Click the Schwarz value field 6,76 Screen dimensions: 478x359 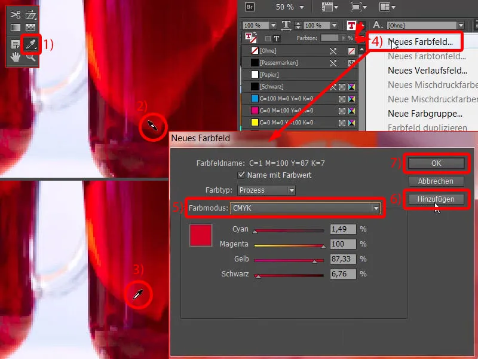click(343, 274)
